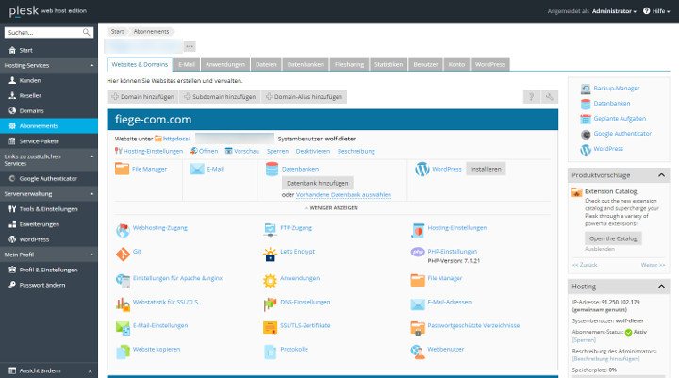679x378 pixels.
Task: Click Extension Catalog icon
Action: click(x=577, y=192)
